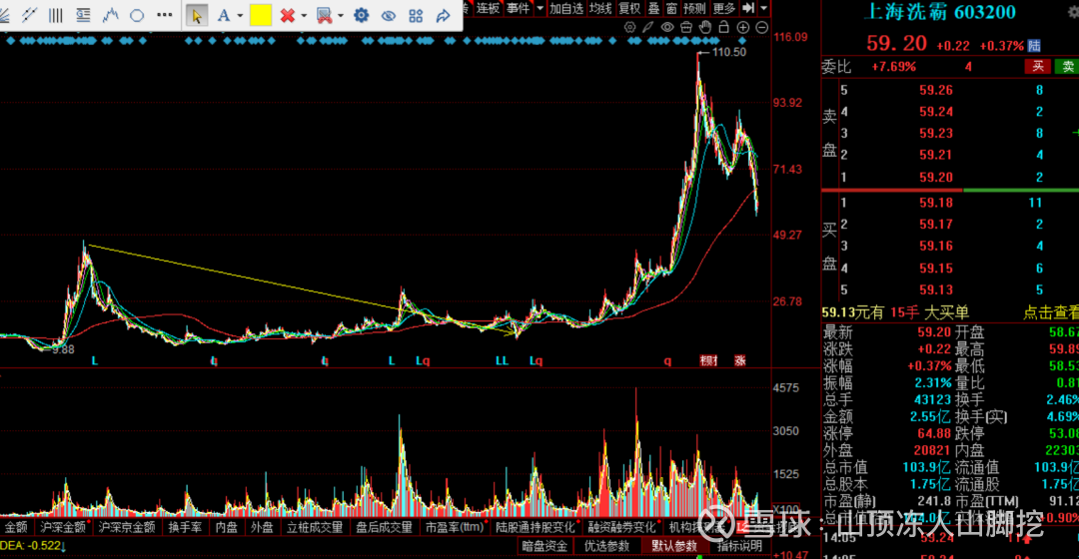
Task: Switch to 陆股通持股变化 indicator tab
Action: point(535,527)
